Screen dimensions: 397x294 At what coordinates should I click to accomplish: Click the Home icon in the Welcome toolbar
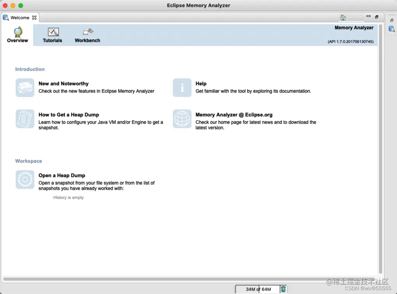343,17
